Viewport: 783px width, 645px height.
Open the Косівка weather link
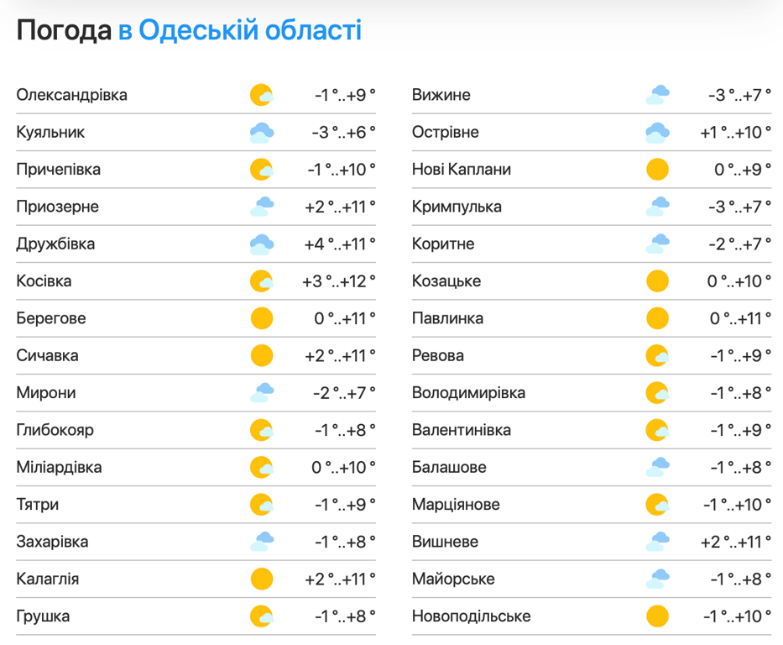[x=44, y=281]
